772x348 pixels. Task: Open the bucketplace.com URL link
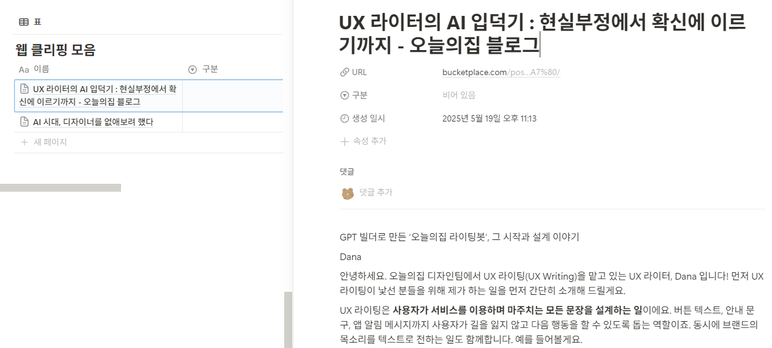pos(501,72)
